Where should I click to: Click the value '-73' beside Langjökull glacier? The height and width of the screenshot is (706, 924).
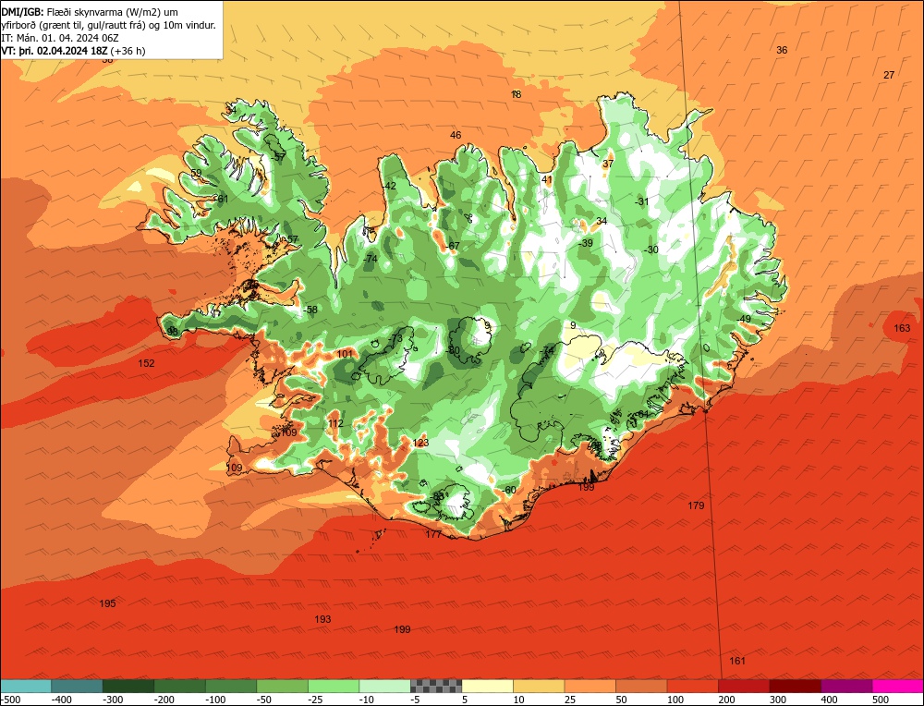[x=395, y=338]
